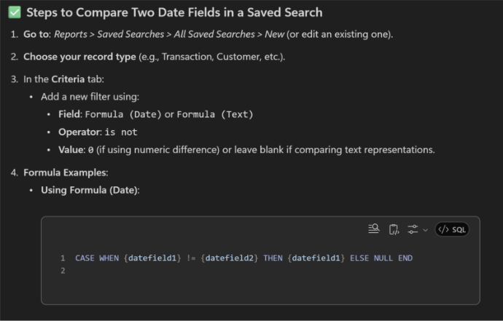
Task: Click the SQL language badge
Action: (452, 229)
